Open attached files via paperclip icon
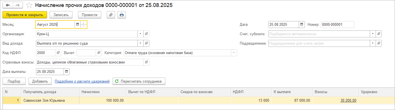This screenshot has width=395, height=110. coord(111,15)
